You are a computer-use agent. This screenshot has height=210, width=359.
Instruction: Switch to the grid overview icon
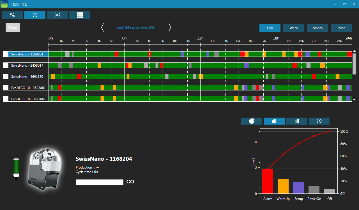[x=80, y=15]
